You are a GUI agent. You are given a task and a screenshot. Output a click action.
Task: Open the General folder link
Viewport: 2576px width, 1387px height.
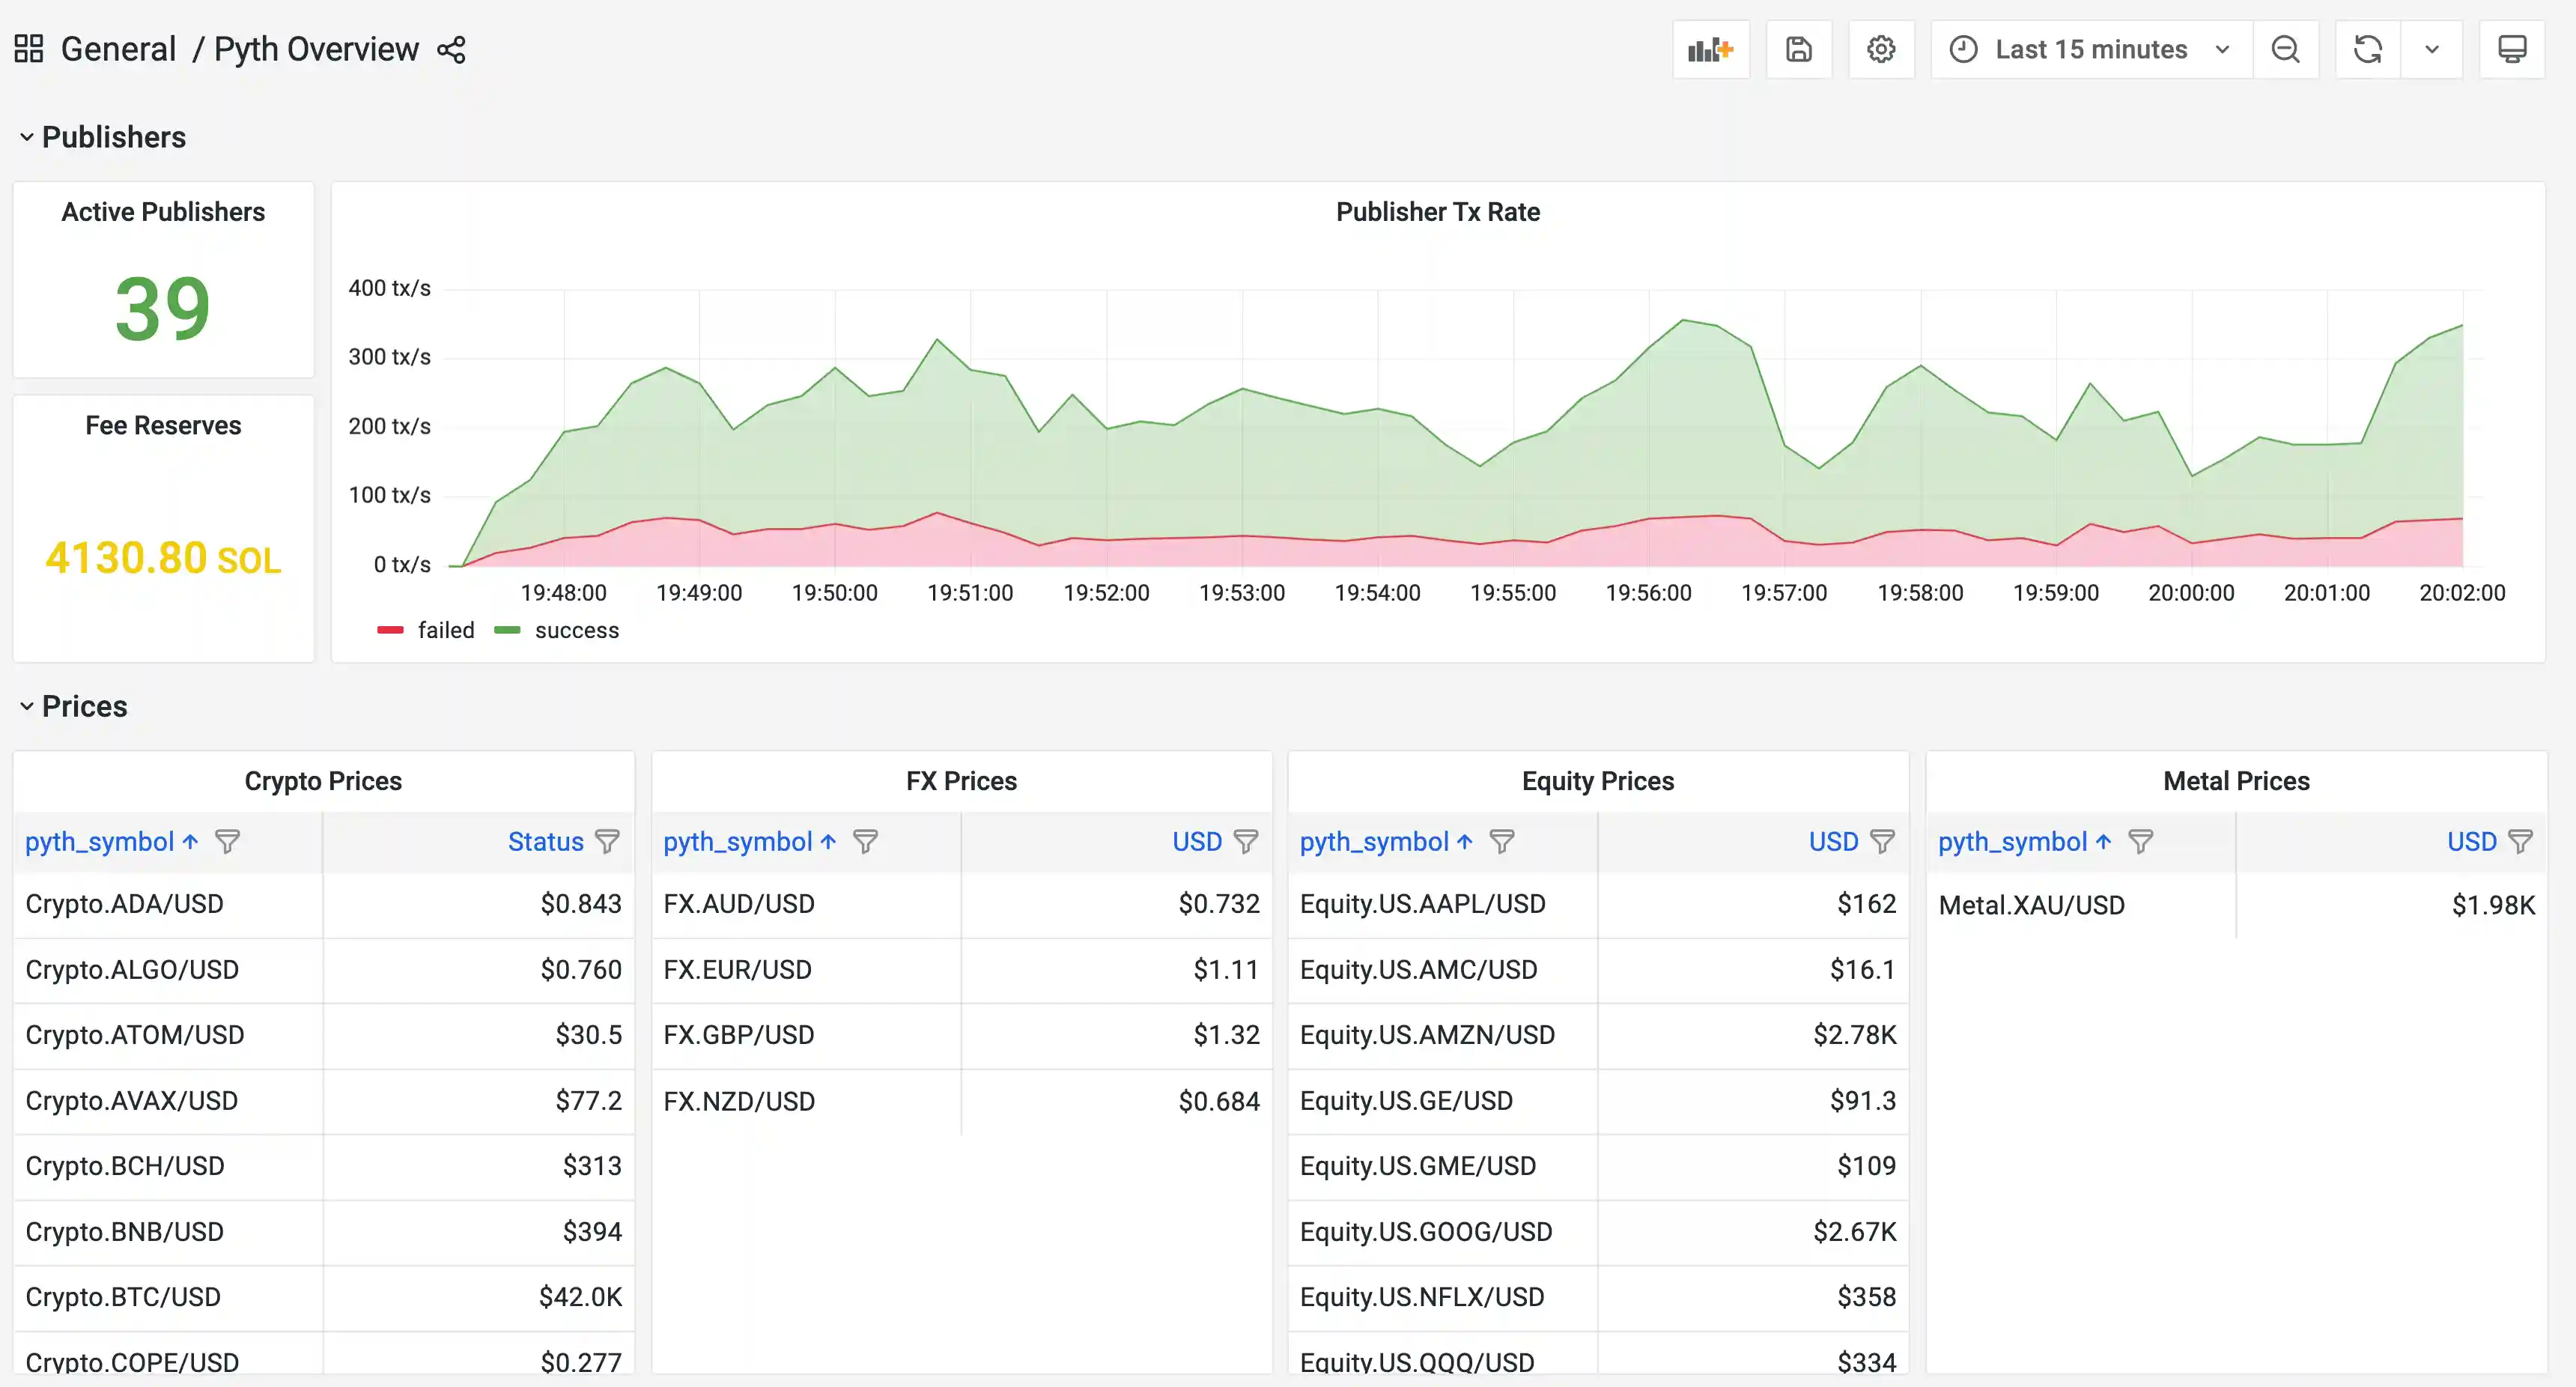click(118, 49)
